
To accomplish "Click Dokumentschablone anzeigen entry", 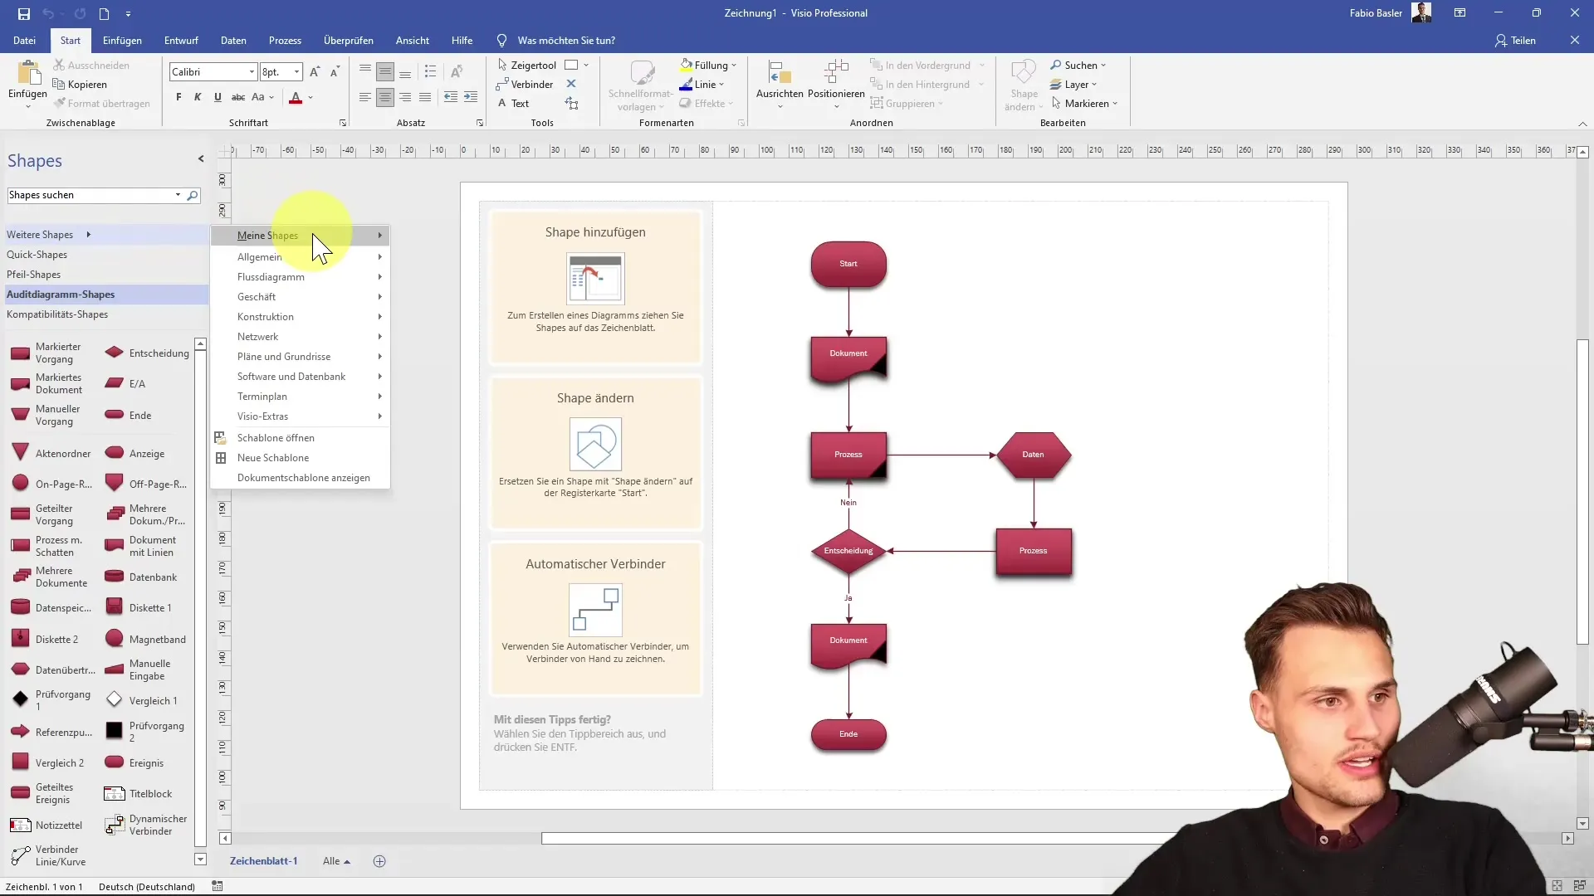I will click(301, 477).
